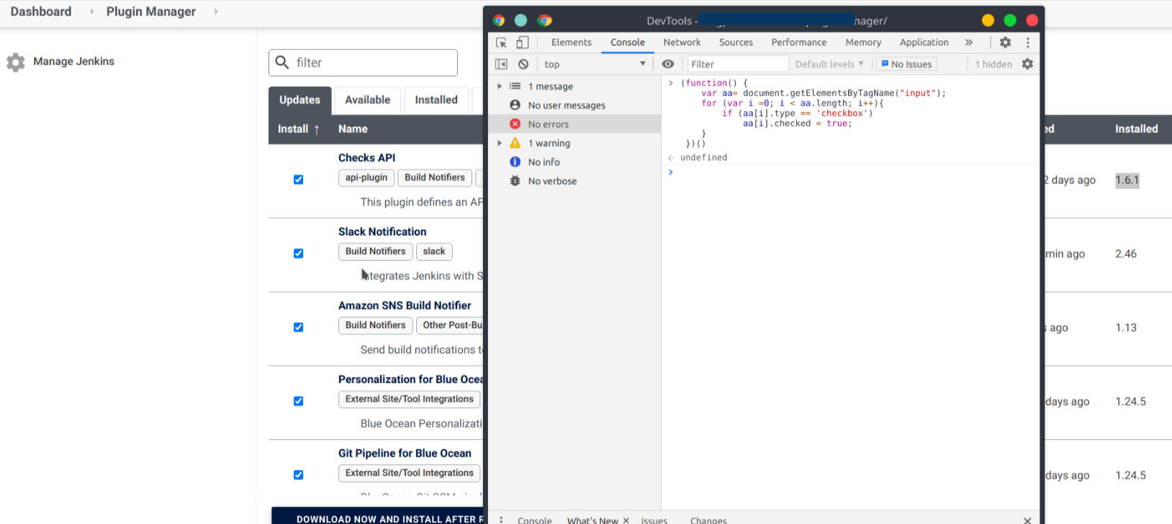Screen dimensions: 1172x524
Task: Switch to the Elements tab in DevTools
Action: 572,42
